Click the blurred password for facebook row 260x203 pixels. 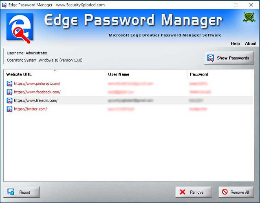tap(200, 92)
